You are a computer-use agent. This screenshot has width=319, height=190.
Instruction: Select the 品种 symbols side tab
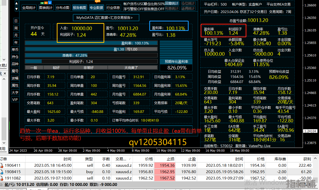click(x=15, y=64)
